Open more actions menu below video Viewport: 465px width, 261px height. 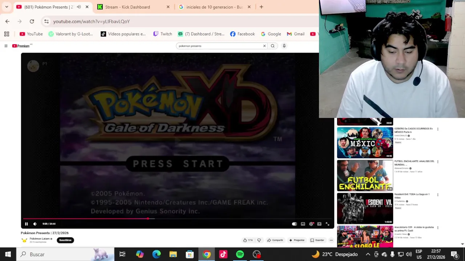[331, 240]
